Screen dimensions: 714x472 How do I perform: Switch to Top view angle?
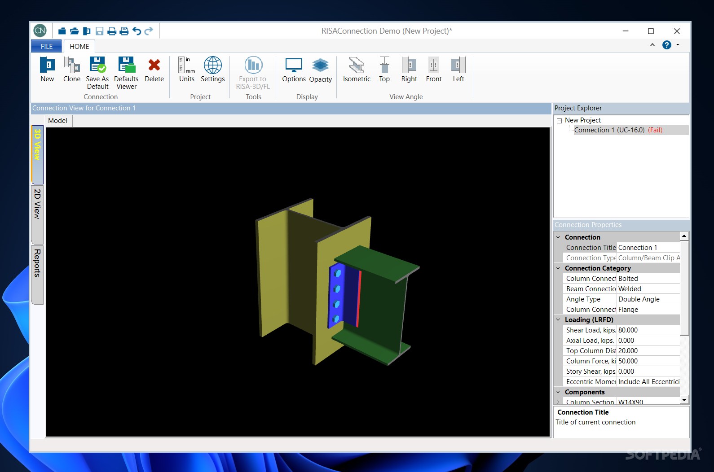point(384,70)
